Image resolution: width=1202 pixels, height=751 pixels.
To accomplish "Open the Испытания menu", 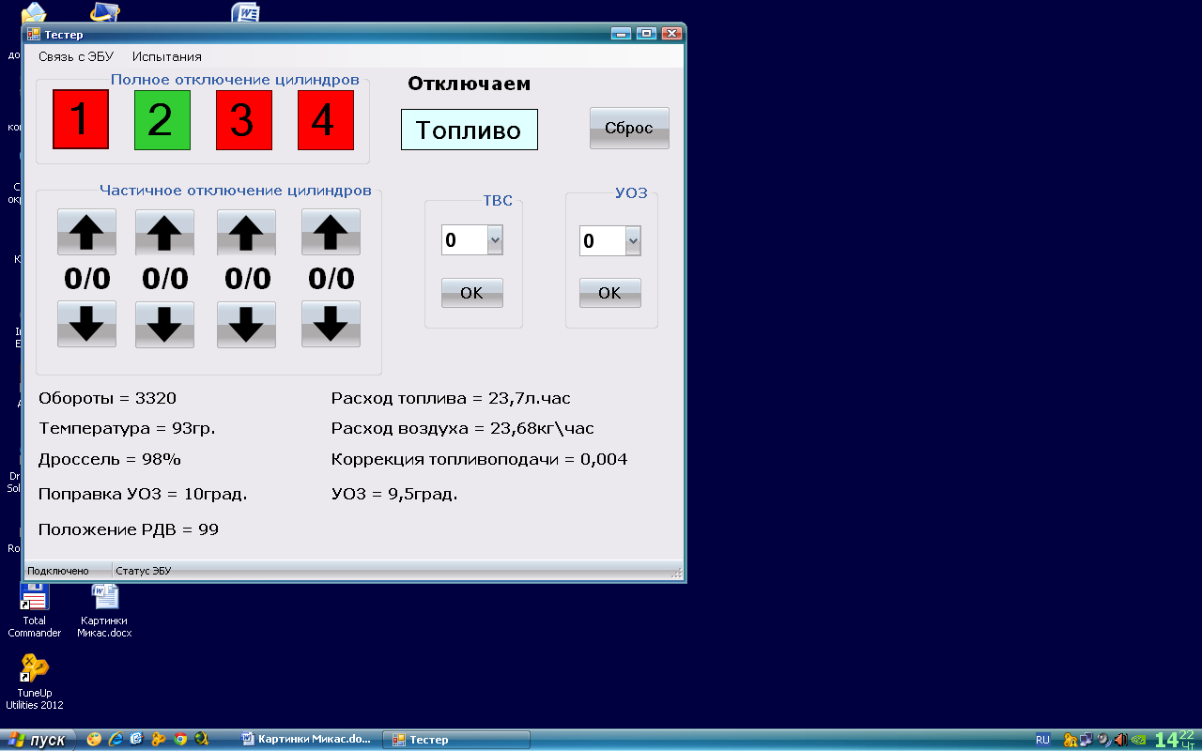I will [x=167, y=56].
